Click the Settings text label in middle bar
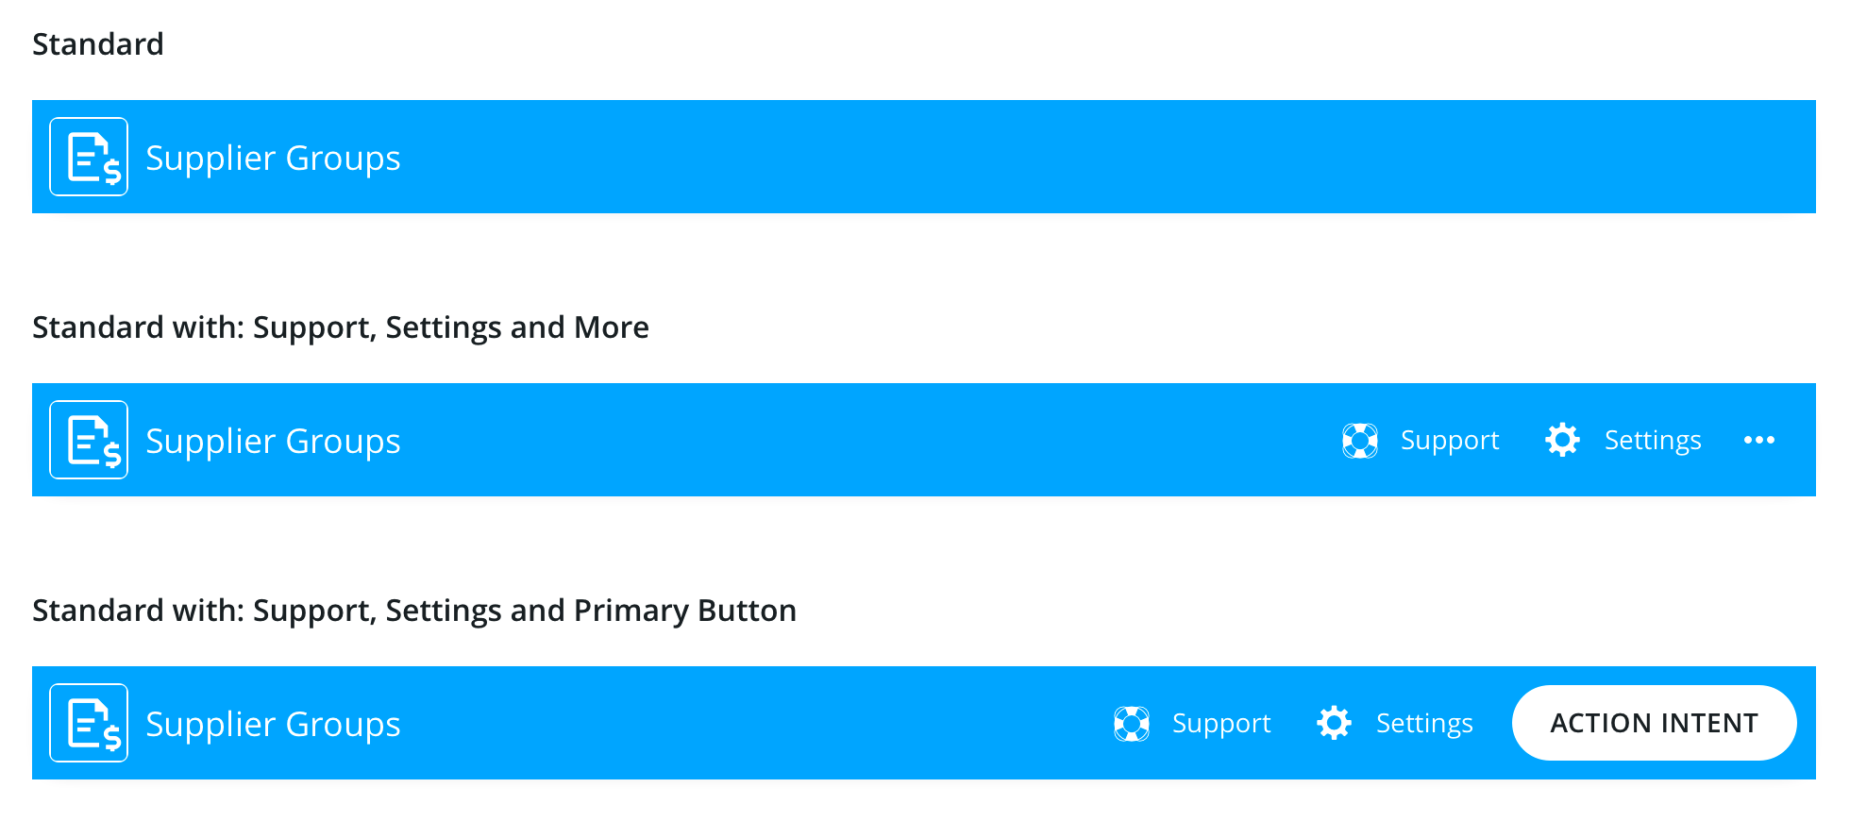1850x821 pixels. coord(1652,440)
